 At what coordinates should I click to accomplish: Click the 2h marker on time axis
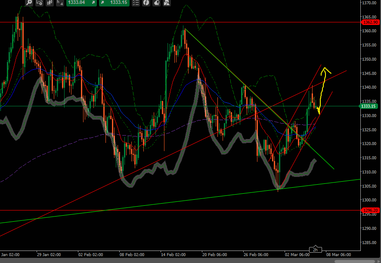(316, 250)
